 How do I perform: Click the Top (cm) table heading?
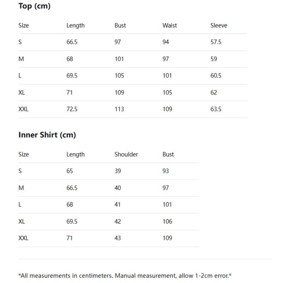34,6
